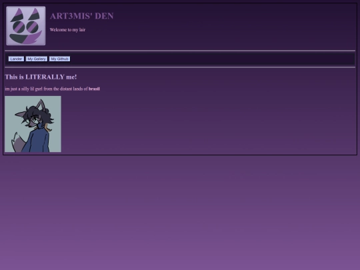The height and width of the screenshot is (270, 360).
Task: Click the cat logo's right ear
Action: [x=35, y=14]
